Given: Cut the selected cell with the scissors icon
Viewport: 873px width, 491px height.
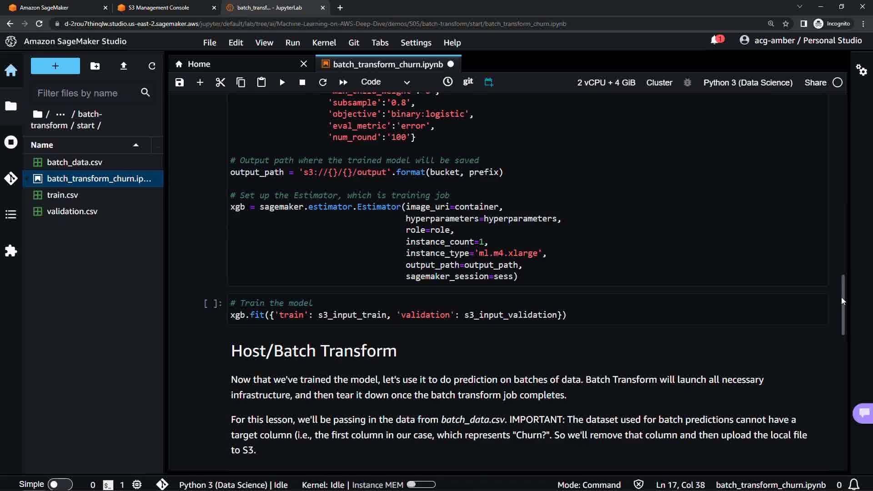Looking at the screenshot, I should tap(221, 82).
